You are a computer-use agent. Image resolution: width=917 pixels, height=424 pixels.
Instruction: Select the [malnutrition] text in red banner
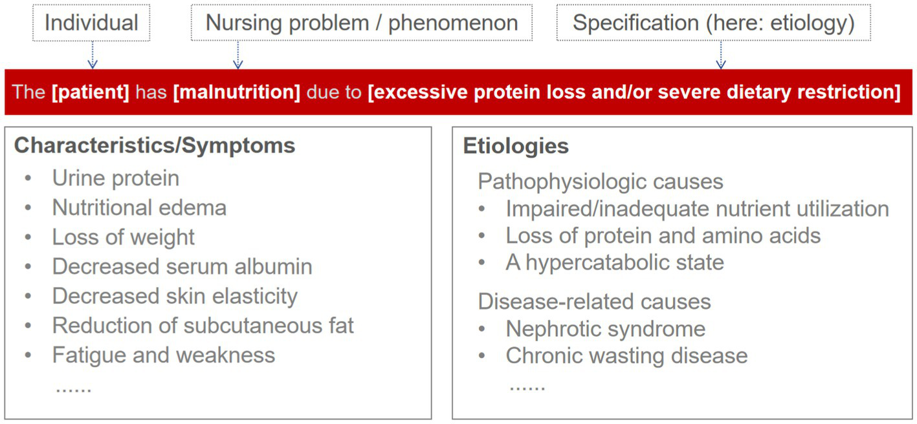(x=237, y=92)
